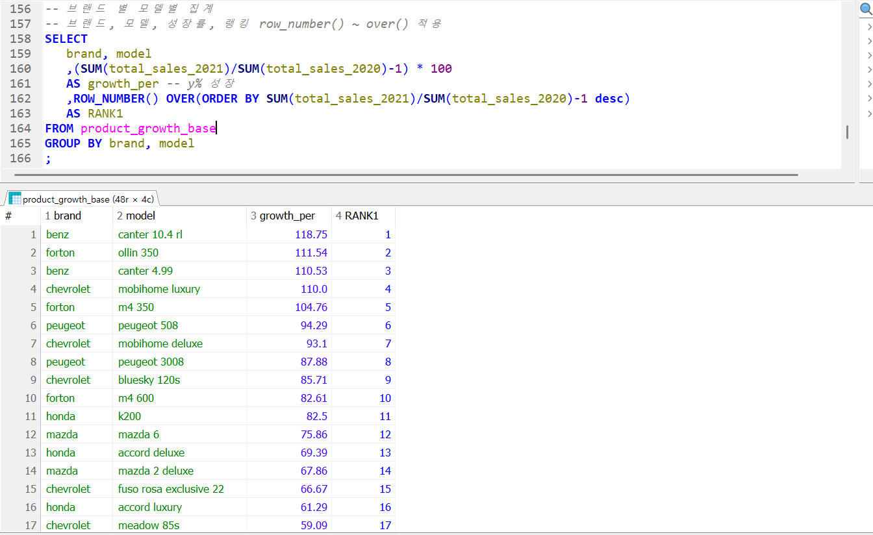Select the brand cell in row 12, mazda
Image resolution: width=873 pixels, height=535 pixels.
tap(77, 434)
